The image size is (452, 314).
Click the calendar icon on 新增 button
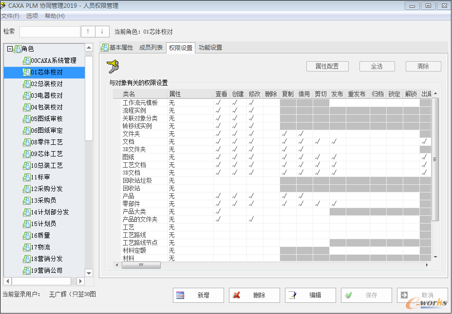pyautogui.click(x=180, y=295)
